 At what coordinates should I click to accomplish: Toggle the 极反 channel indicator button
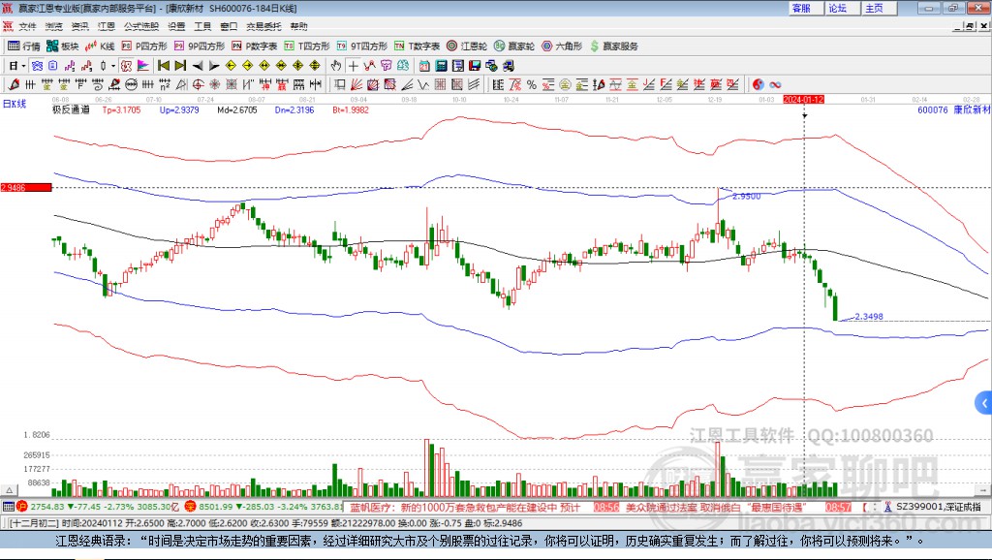[126, 66]
